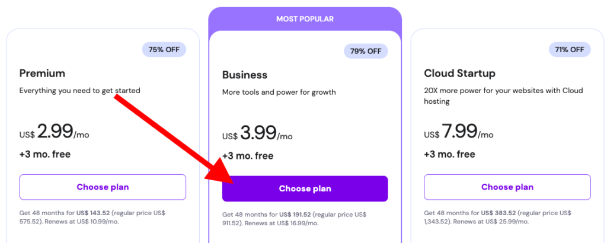607x243 pixels.
Task: Choose the Cloud Startup plan
Action: (507, 187)
